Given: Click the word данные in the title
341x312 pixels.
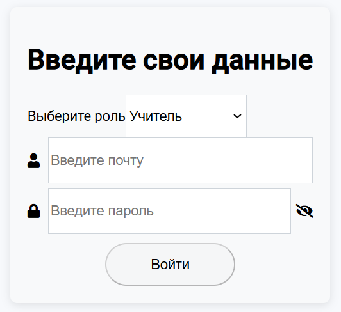Looking at the screenshot, I should (263, 61).
